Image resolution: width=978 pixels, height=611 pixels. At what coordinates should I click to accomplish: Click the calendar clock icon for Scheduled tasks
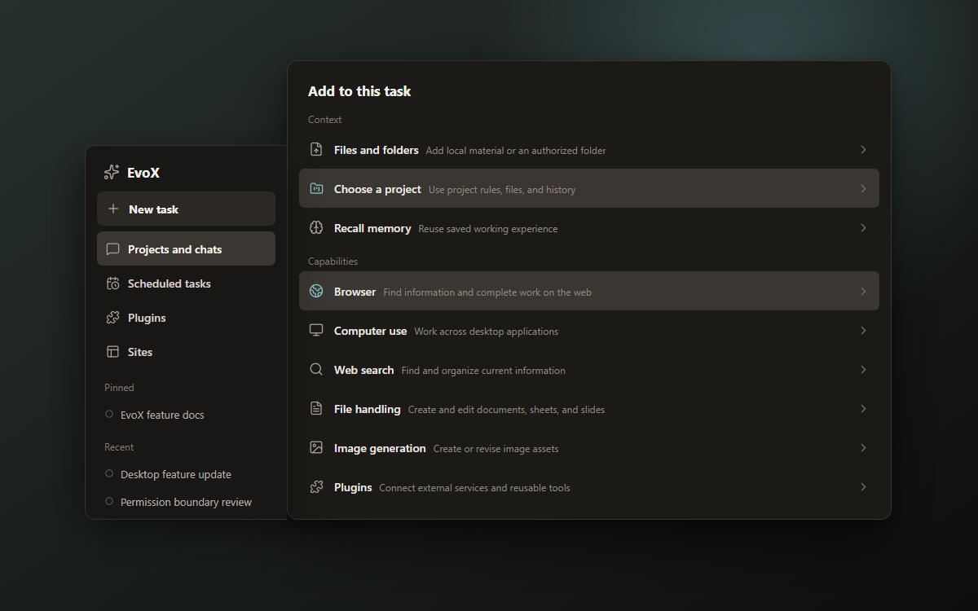click(113, 284)
